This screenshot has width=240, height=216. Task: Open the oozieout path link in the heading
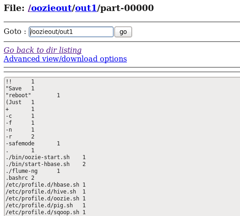51,8
